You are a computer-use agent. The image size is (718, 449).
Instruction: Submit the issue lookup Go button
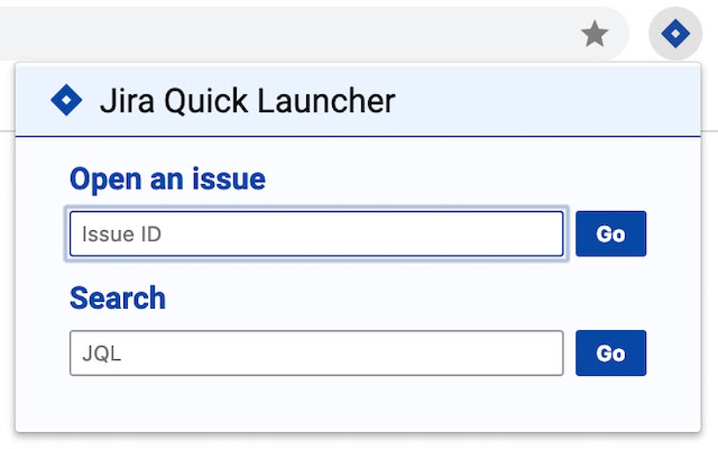[610, 234]
